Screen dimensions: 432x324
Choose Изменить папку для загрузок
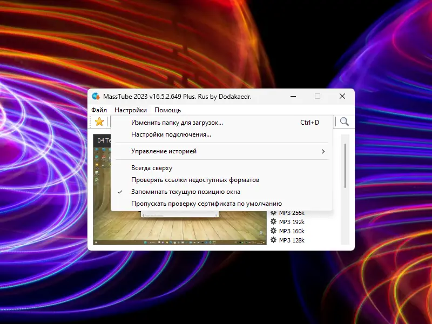(x=221, y=123)
